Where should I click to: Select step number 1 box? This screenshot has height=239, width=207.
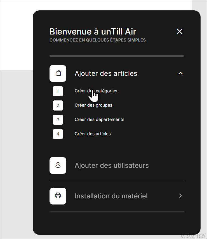(58, 91)
